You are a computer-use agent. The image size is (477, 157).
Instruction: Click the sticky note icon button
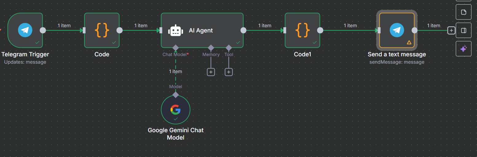point(463,12)
